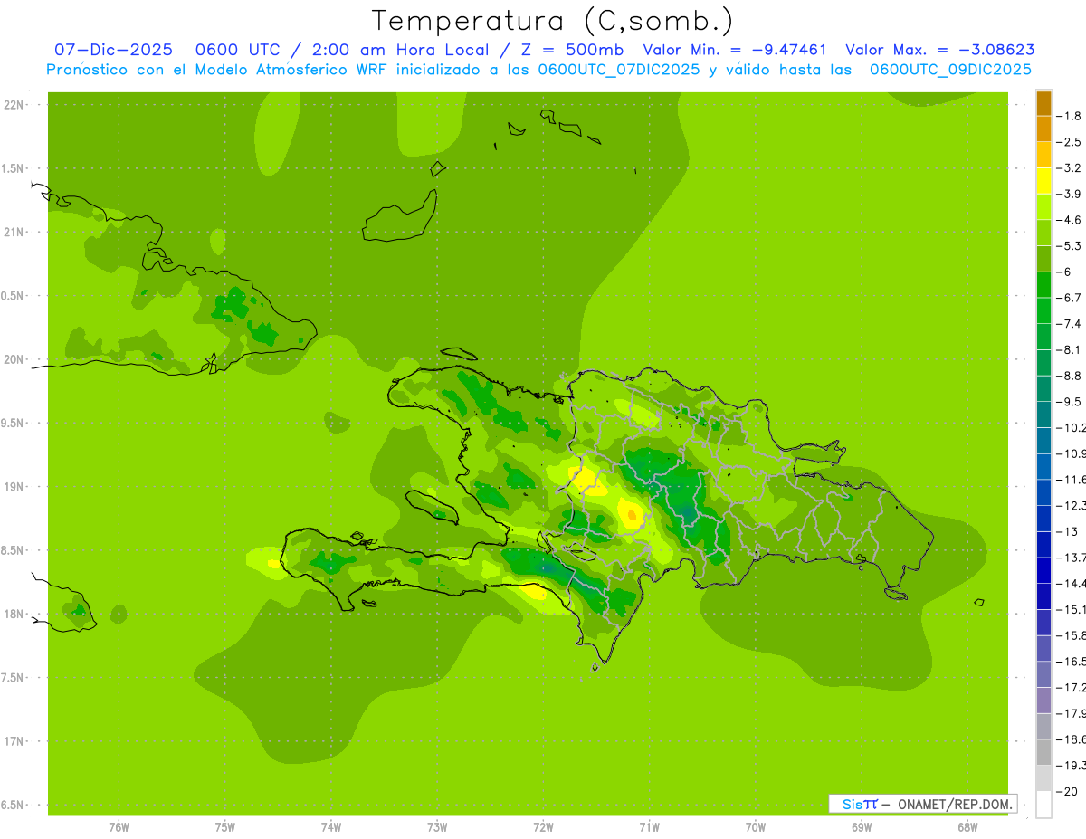This screenshot has height=839, width=1086.
Task: Click the '74W' longitude label
Action: [331, 826]
